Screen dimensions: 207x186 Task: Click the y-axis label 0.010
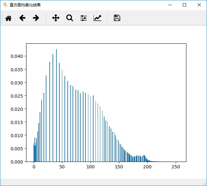[x=17, y=135]
